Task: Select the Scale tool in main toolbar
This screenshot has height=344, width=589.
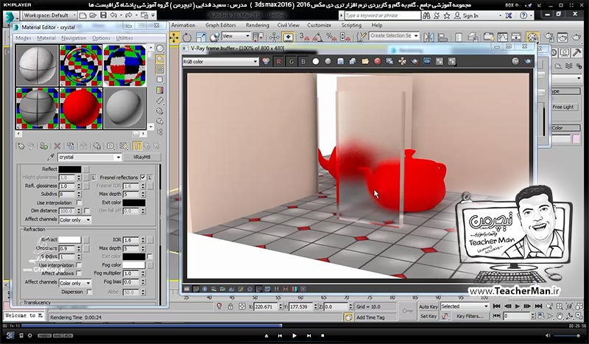Action: tap(200, 38)
